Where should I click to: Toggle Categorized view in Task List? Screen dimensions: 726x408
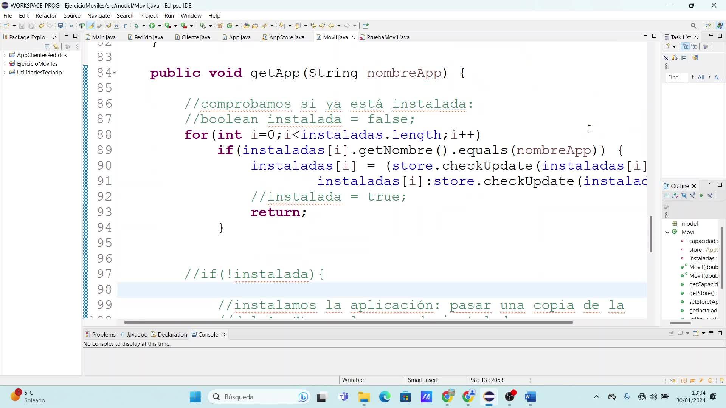click(x=685, y=46)
